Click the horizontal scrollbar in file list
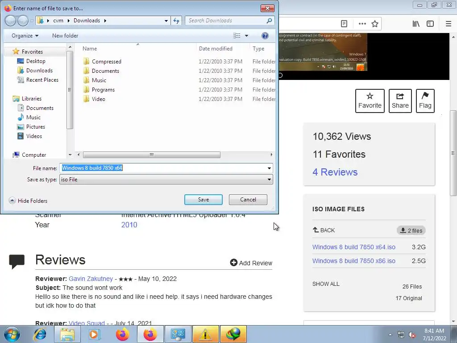Image resolution: width=457 pixels, height=343 pixels. click(152, 155)
